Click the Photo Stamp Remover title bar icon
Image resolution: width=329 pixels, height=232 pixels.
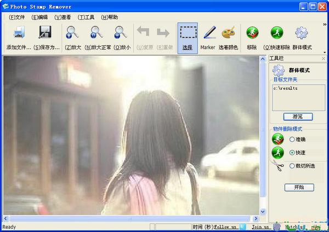5,7
